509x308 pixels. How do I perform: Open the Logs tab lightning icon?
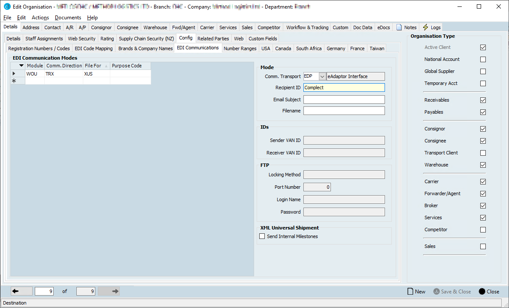(426, 27)
